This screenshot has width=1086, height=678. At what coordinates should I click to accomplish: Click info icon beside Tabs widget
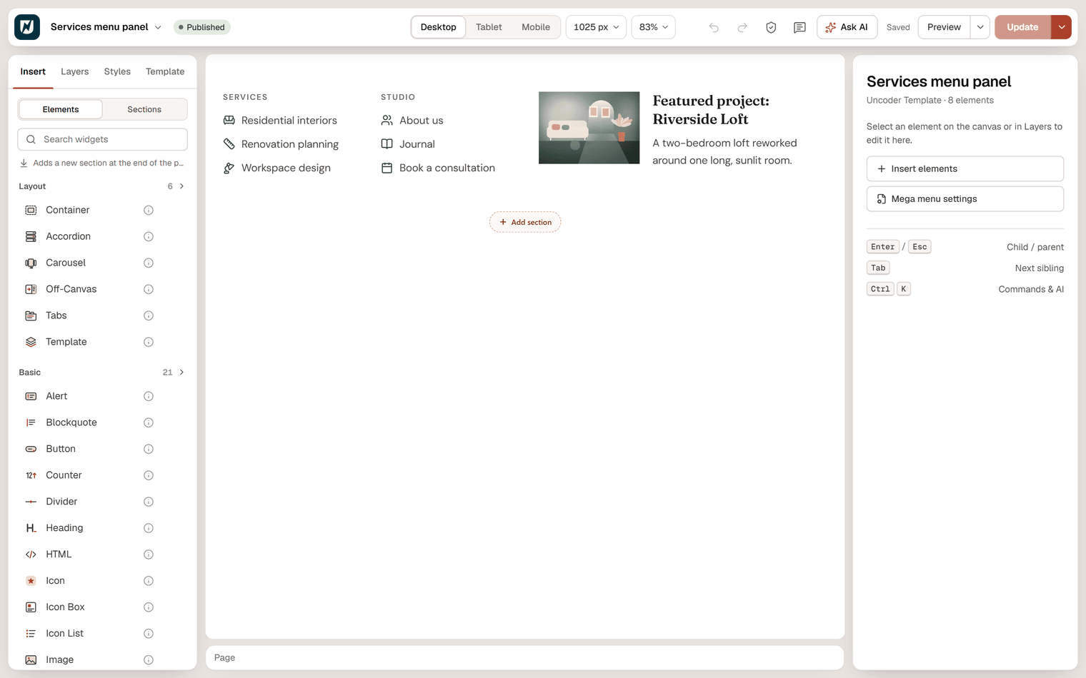tap(149, 315)
